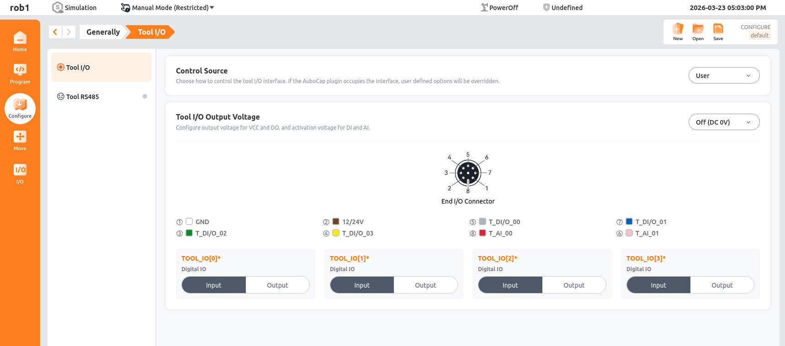Open the Control Source User dropdown

[x=723, y=76]
